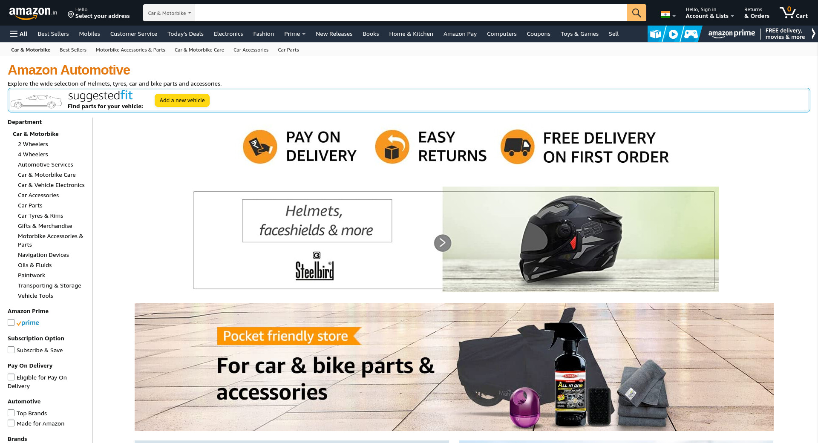Open the Car & Motorbike search category dropdown

[x=169, y=13]
